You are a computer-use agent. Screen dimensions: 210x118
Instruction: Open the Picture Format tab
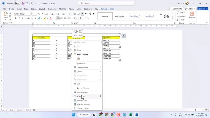pyautogui.click(x=107, y=9)
